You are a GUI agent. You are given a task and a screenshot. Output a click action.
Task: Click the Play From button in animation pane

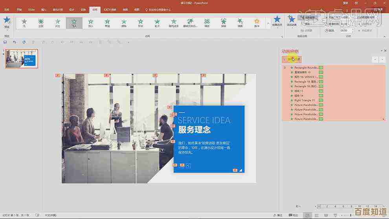(292, 59)
